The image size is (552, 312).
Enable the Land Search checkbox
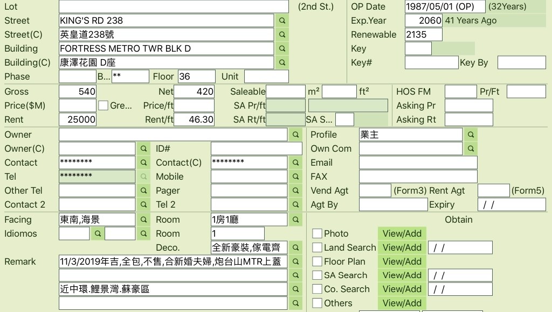[318, 247]
